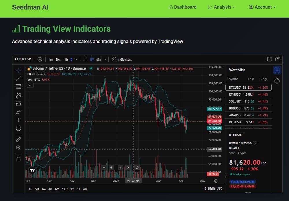
Task: Go to Dashboard
Action: point(182,7)
